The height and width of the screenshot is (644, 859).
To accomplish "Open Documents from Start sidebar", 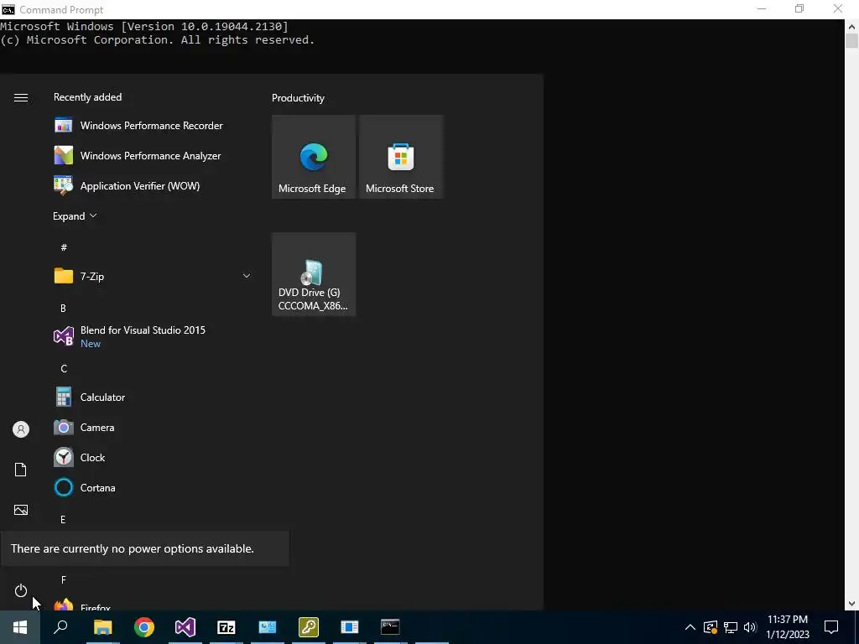I will click(x=21, y=470).
